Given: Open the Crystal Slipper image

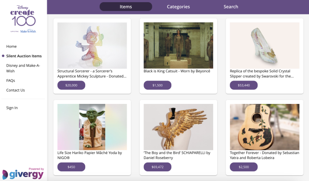Looking at the screenshot, I should pyautogui.click(x=264, y=45).
